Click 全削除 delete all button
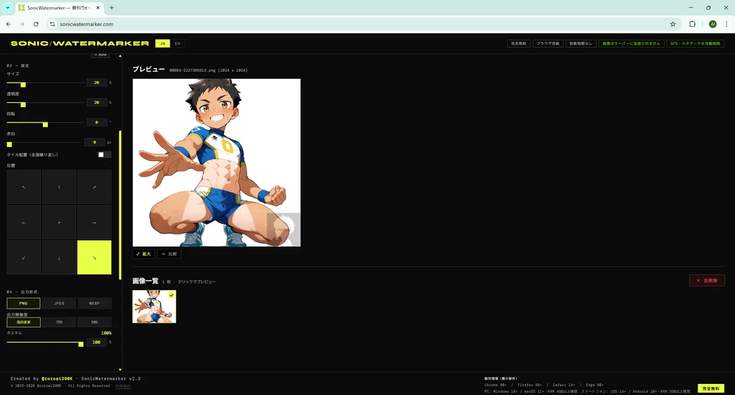Viewport: 735px width, 395px height. click(x=707, y=280)
